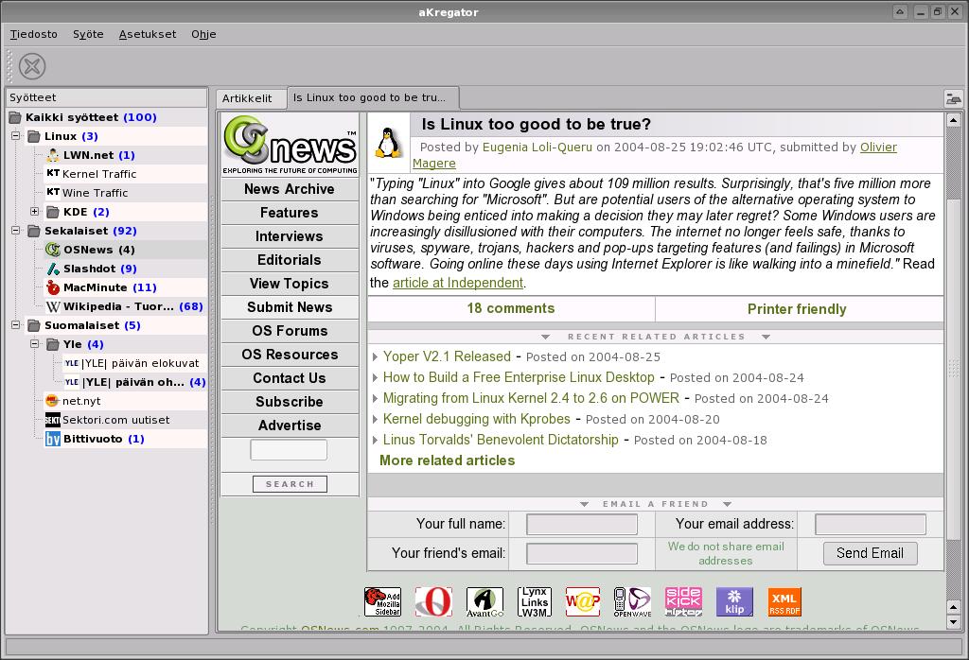Click the scrollbar down arrow at bottom

953,622
